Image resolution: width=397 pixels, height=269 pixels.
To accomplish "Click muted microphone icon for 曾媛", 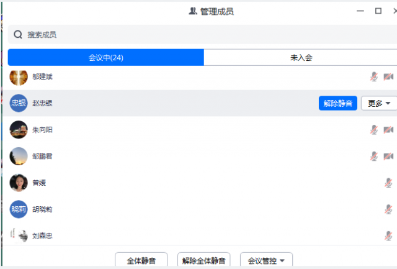I will pyautogui.click(x=388, y=183).
